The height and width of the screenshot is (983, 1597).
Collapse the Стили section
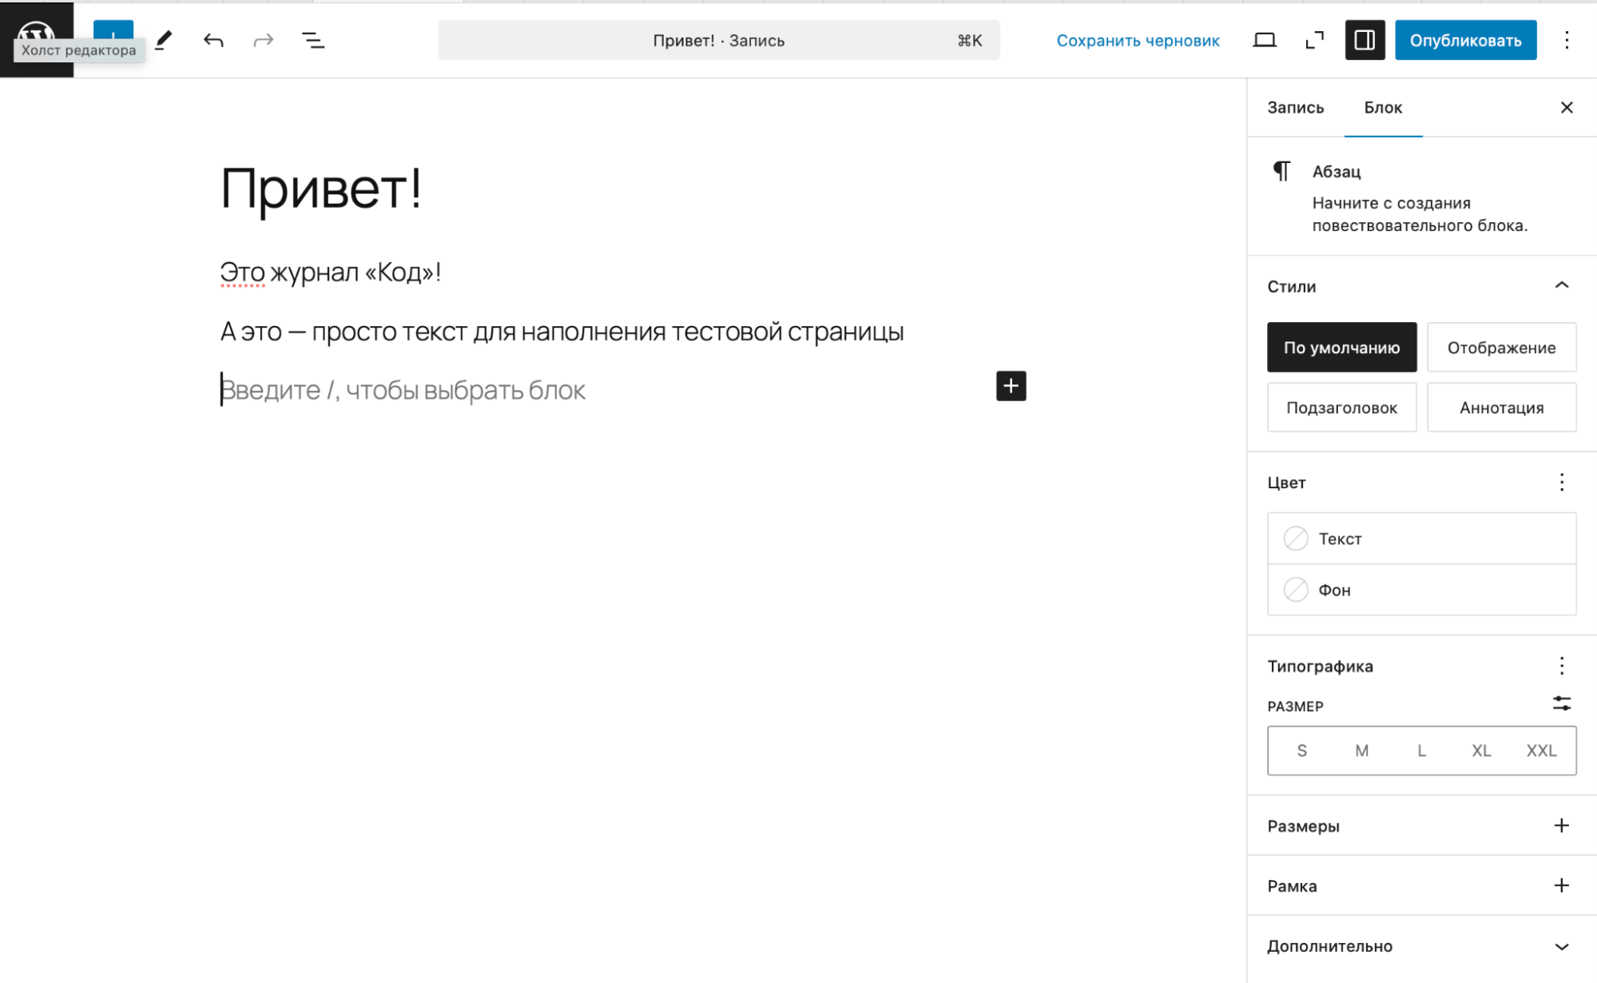click(1561, 285)
